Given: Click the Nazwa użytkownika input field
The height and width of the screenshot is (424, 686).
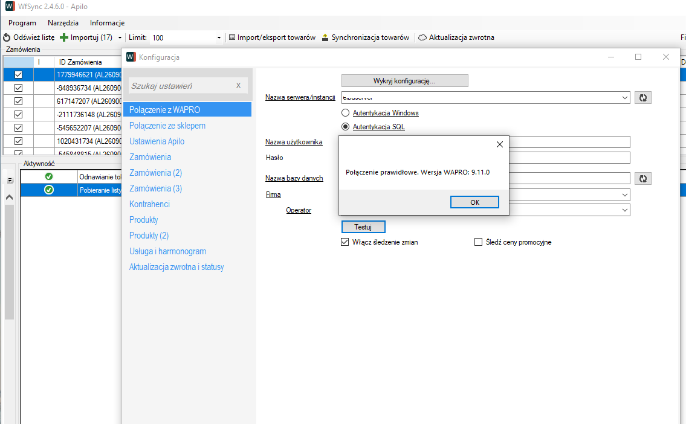Looking at the screenshot, I should click(x=569, y=142).
